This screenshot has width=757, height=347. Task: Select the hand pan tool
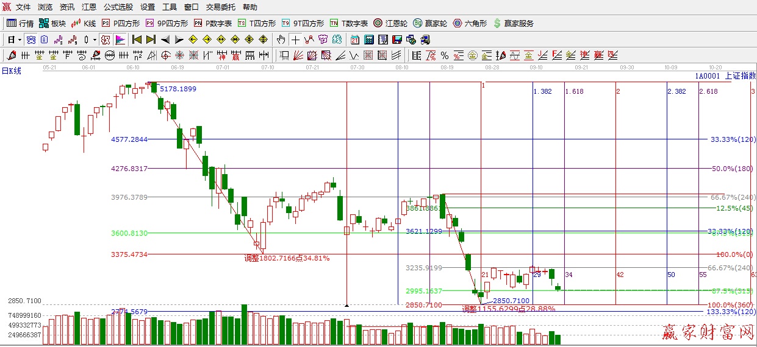click(x=281, y=40)
